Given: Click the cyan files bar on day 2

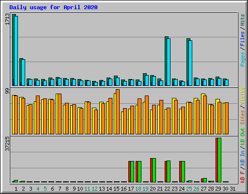Looking at the screenshot, I should coord(23,72).
